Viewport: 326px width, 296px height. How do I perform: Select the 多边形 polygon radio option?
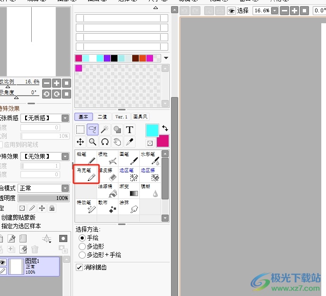82,246
